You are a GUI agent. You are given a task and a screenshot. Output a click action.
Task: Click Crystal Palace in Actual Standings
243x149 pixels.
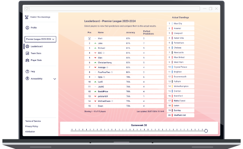tap(181, 67)
